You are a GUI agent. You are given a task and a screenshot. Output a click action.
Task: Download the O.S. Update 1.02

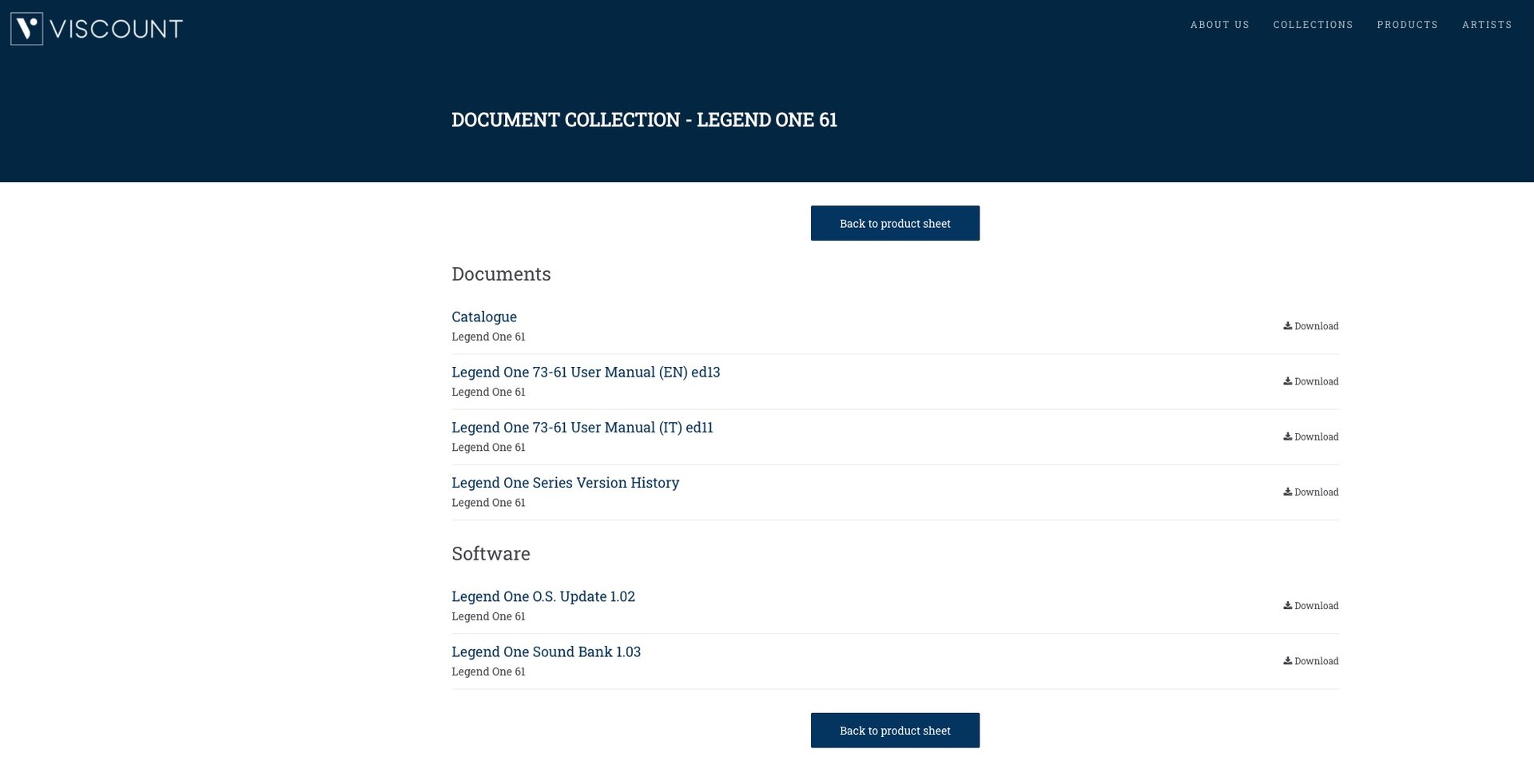pos(1311,606)
